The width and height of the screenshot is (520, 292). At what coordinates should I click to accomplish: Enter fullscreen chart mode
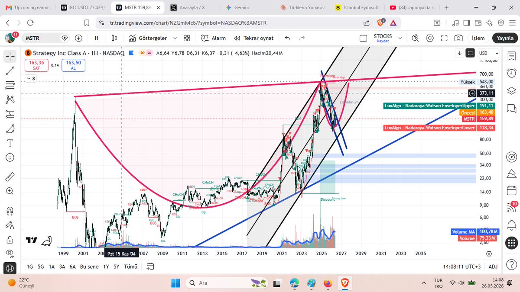click(444, 38)
